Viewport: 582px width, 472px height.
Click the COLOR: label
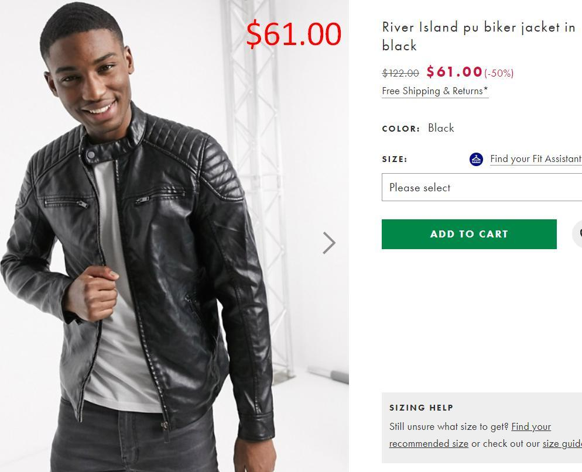click(x=400, y=129)
